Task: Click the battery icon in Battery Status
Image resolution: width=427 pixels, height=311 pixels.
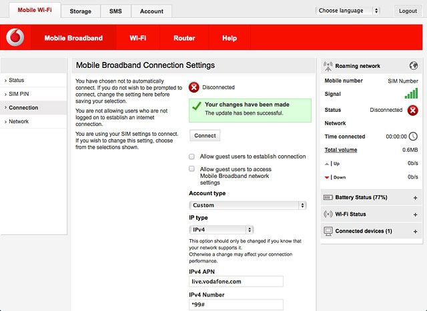Action: [x=328, y=197]
